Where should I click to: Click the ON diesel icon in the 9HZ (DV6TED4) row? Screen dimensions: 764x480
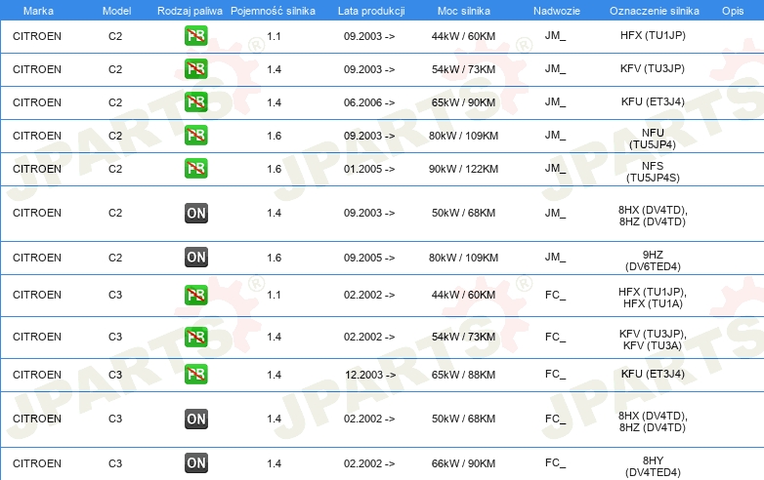click(x=195, y=258)
